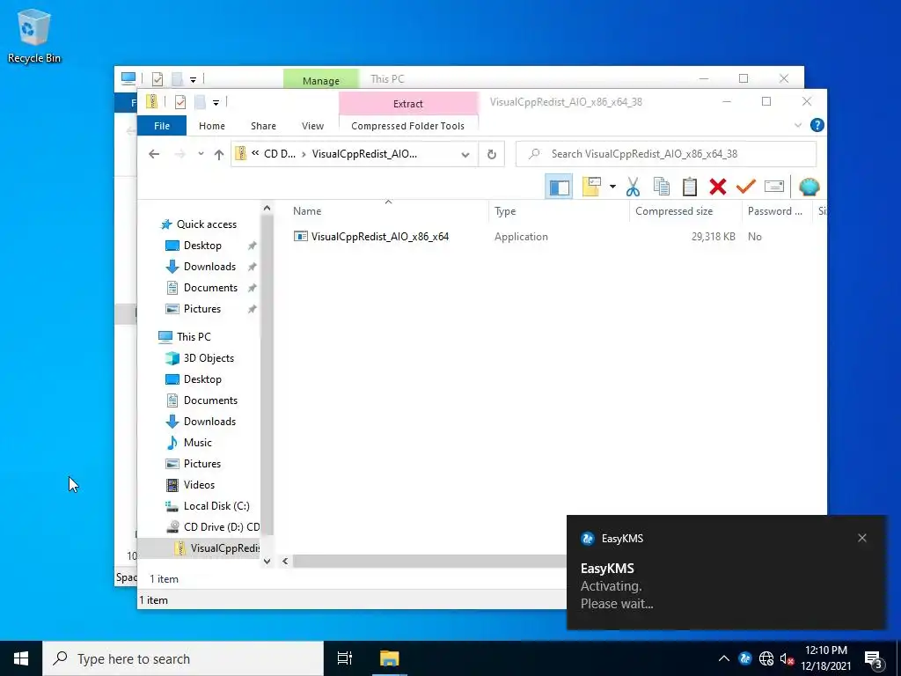Open the View ribbon tab
901x676 pixels.
tap(312, 125)
